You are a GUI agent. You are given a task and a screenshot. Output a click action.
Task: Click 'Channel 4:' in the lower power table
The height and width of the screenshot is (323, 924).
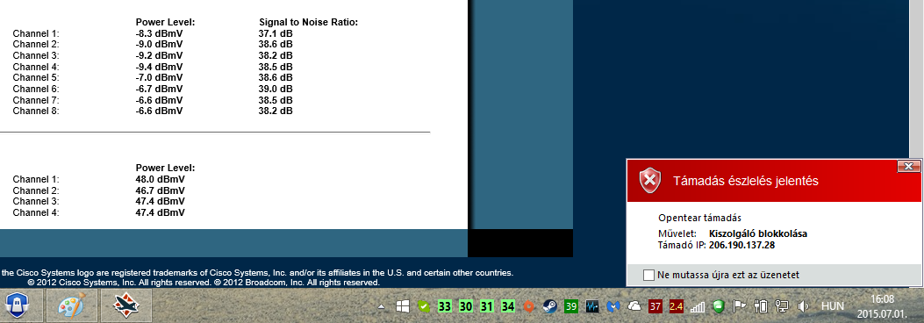click(36, 212)
